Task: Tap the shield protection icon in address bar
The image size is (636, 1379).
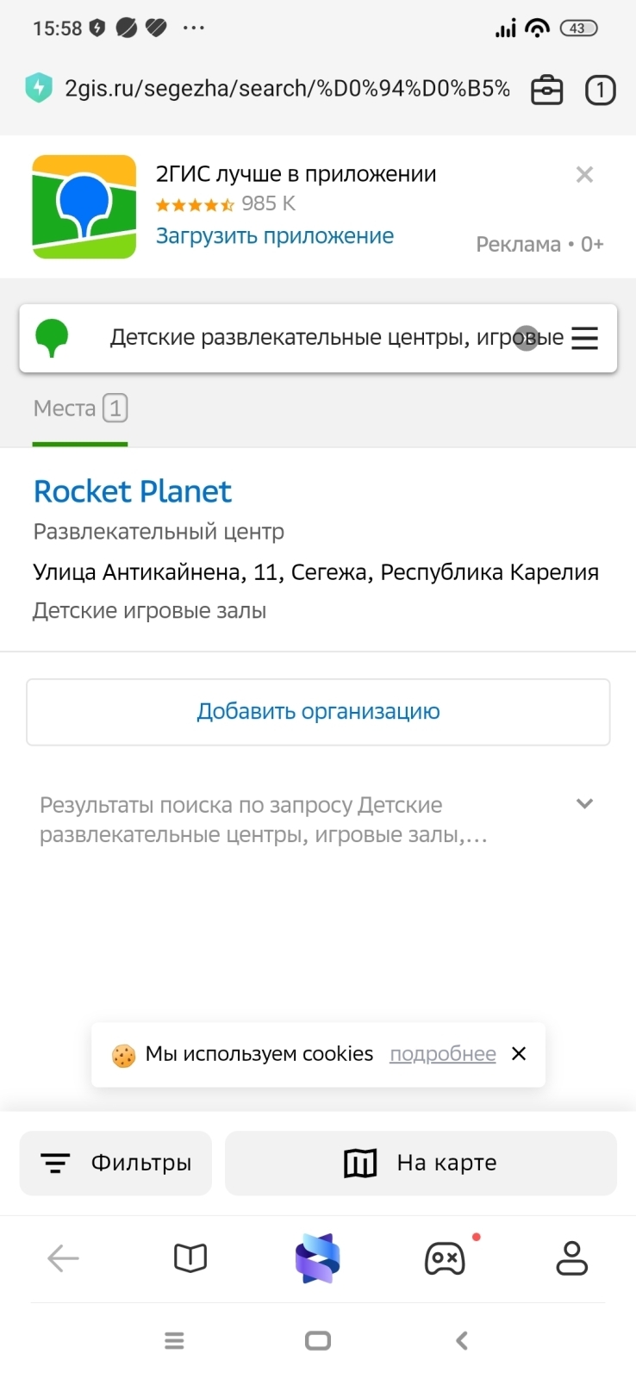Action: point(39,88)
